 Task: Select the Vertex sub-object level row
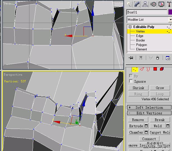(x=149, y=31)
